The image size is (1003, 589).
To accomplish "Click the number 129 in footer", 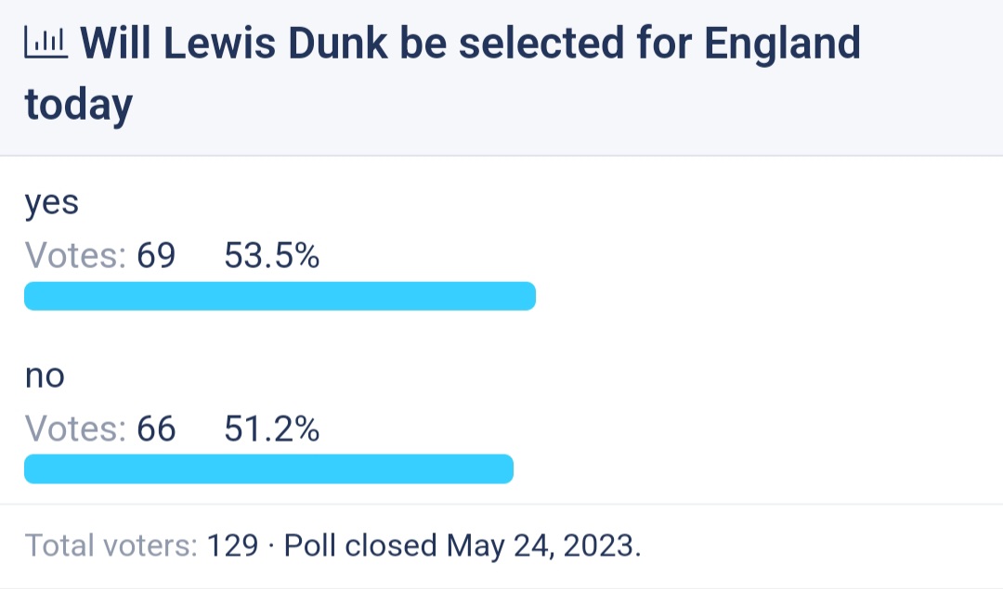I will pos(233,545).
